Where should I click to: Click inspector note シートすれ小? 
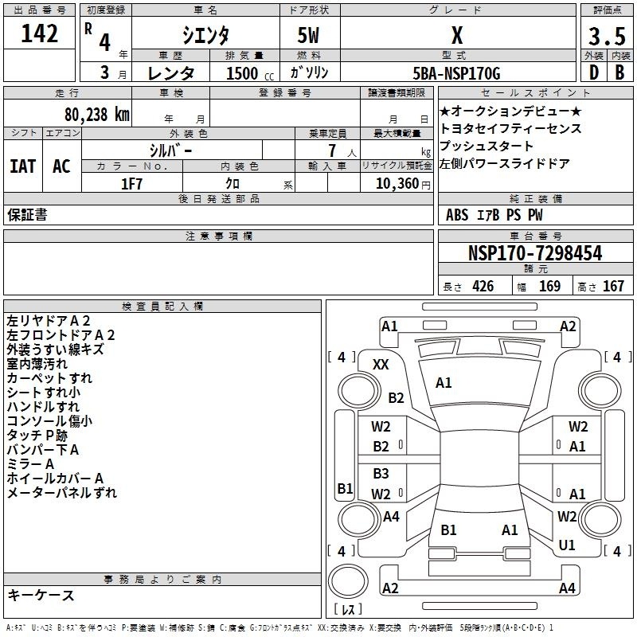point(44,393)
